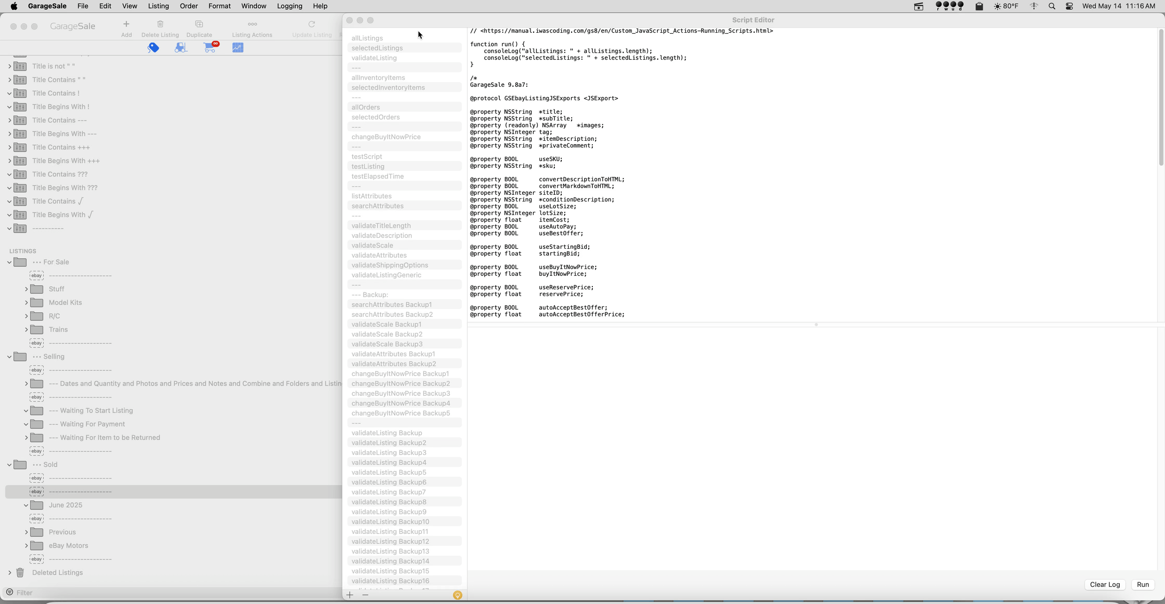Switch to Orders mode via shopping cart icon
Image resolution: width=1165 pixels, height=604 pixels.
pos(210,47)
